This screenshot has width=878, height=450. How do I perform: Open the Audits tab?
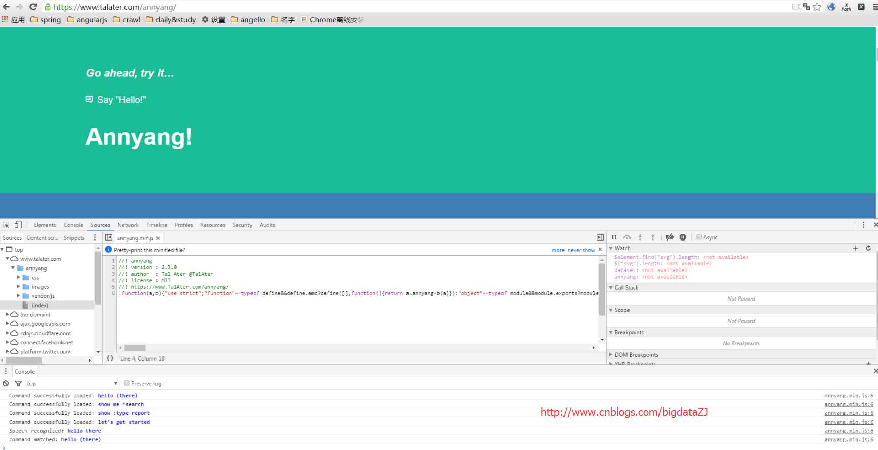click(267, 225)
